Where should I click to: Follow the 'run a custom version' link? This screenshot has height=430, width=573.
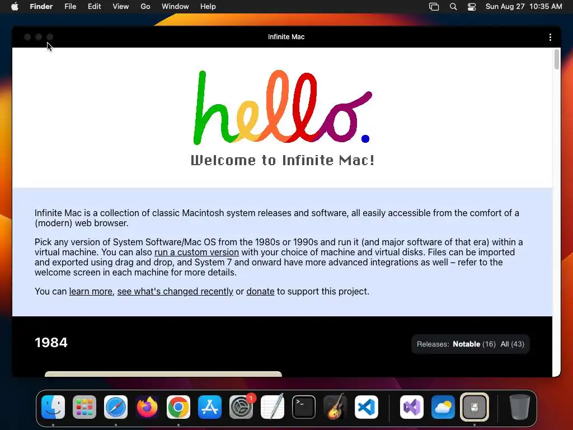196,253
